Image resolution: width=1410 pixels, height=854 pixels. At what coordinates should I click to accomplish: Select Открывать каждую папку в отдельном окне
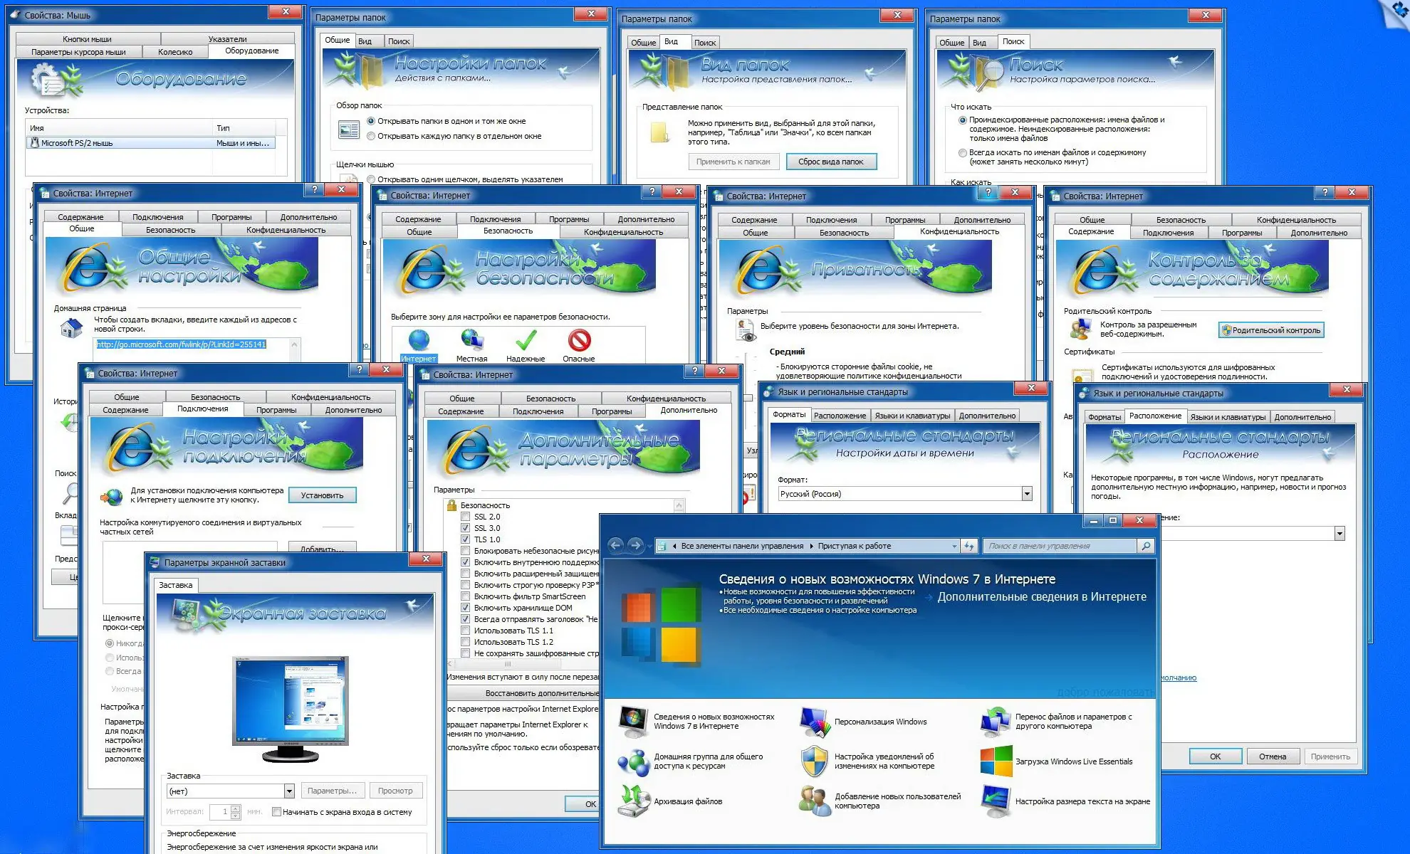(x=371, y=135)
